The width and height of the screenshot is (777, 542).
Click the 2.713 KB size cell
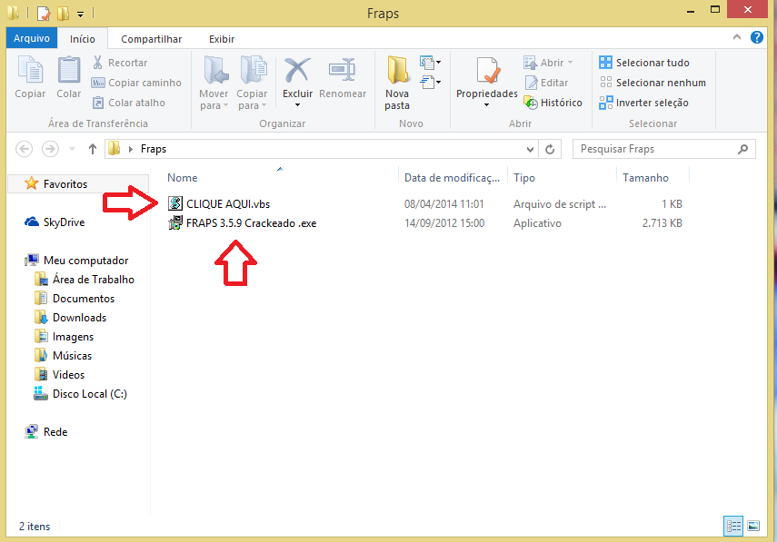click(662, 223)
